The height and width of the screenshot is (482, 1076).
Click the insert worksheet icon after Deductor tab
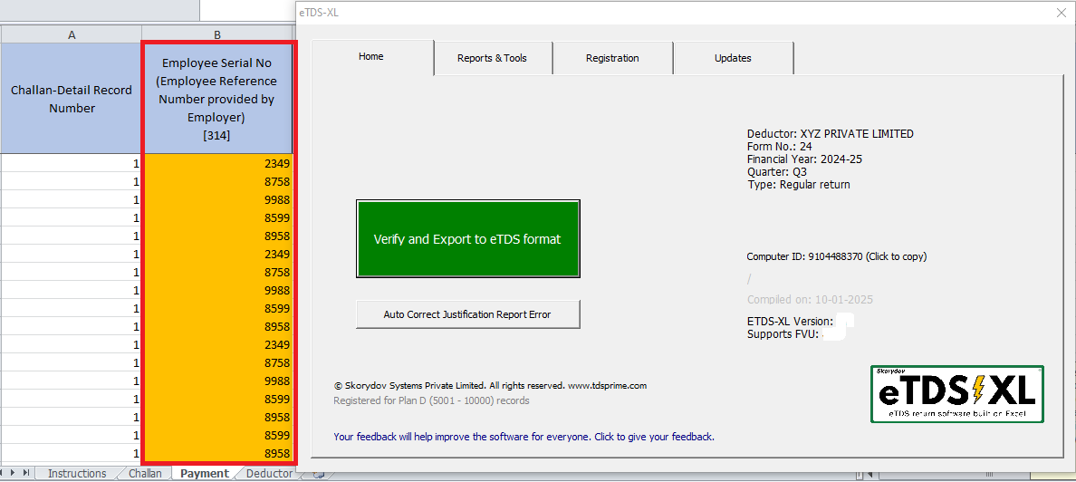318,474
